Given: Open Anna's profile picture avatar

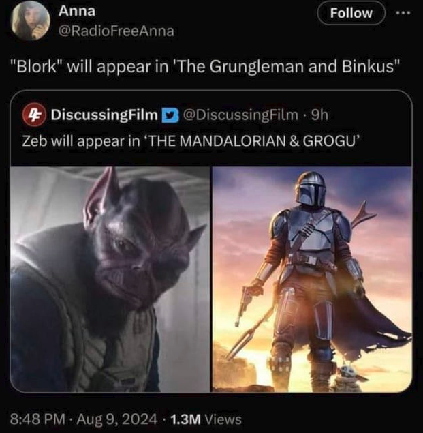Looking at the screenshot, I should pos(31,21).
